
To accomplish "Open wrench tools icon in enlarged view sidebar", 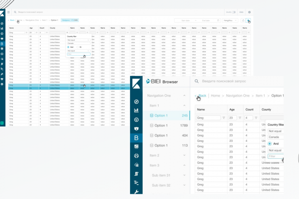I will (x=136, y=192).
